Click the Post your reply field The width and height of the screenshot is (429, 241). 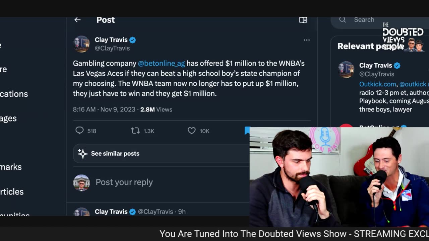pos(124,182)
